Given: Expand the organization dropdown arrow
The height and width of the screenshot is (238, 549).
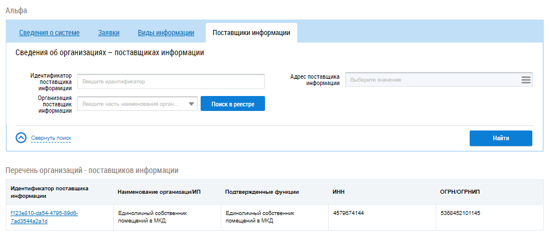Looking at the screenshot, I should pos(191,104).
